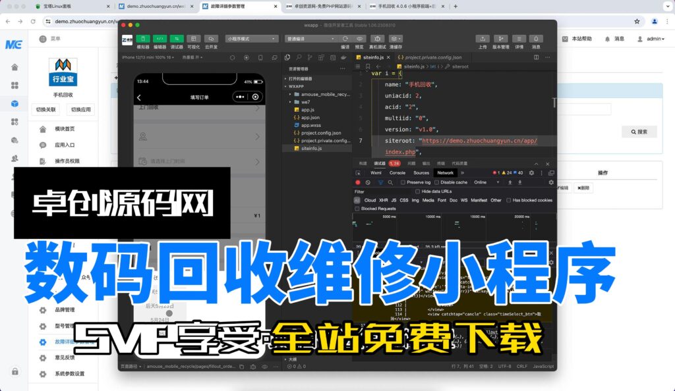Open new browser tab
675x391 pixels.
coord(455,7)
